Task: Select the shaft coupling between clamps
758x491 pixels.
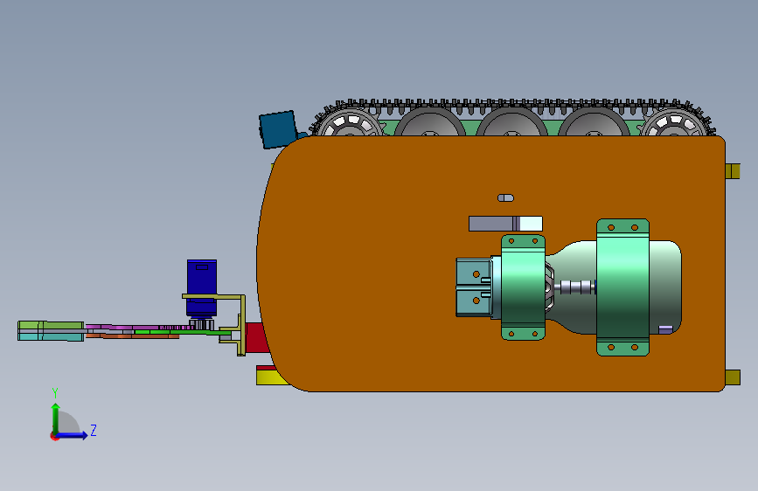Action: tap(575, 287)
